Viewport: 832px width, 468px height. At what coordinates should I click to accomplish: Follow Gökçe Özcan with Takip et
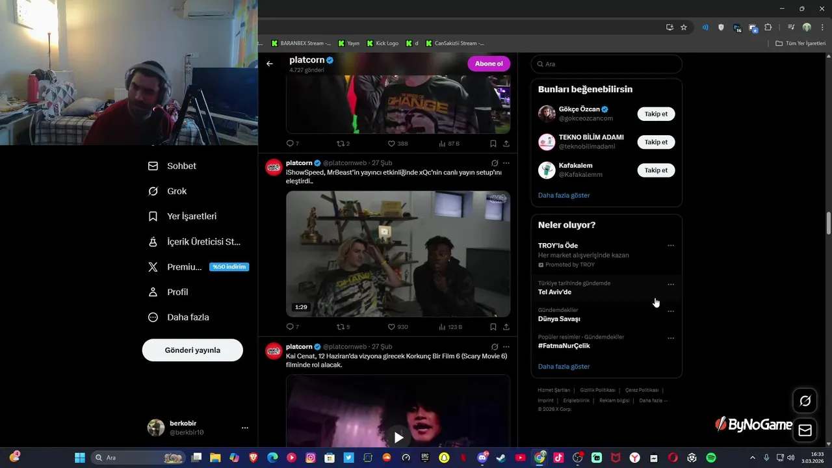tap(656, 114)
